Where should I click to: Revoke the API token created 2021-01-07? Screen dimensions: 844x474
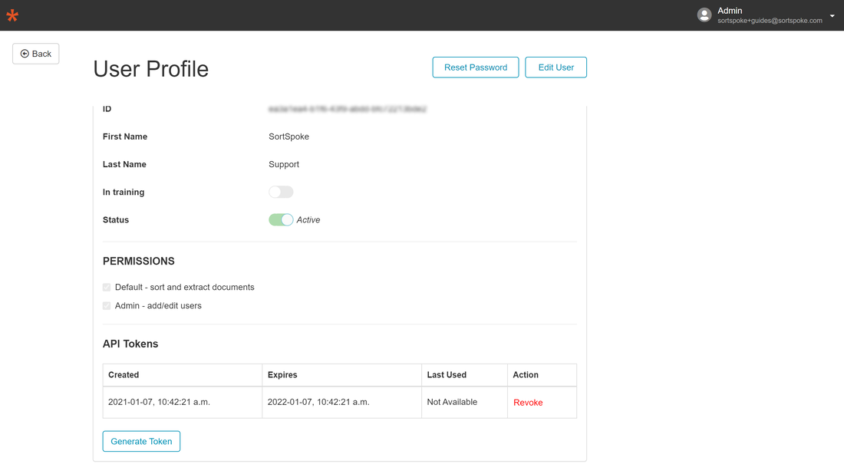pos(528,403)
